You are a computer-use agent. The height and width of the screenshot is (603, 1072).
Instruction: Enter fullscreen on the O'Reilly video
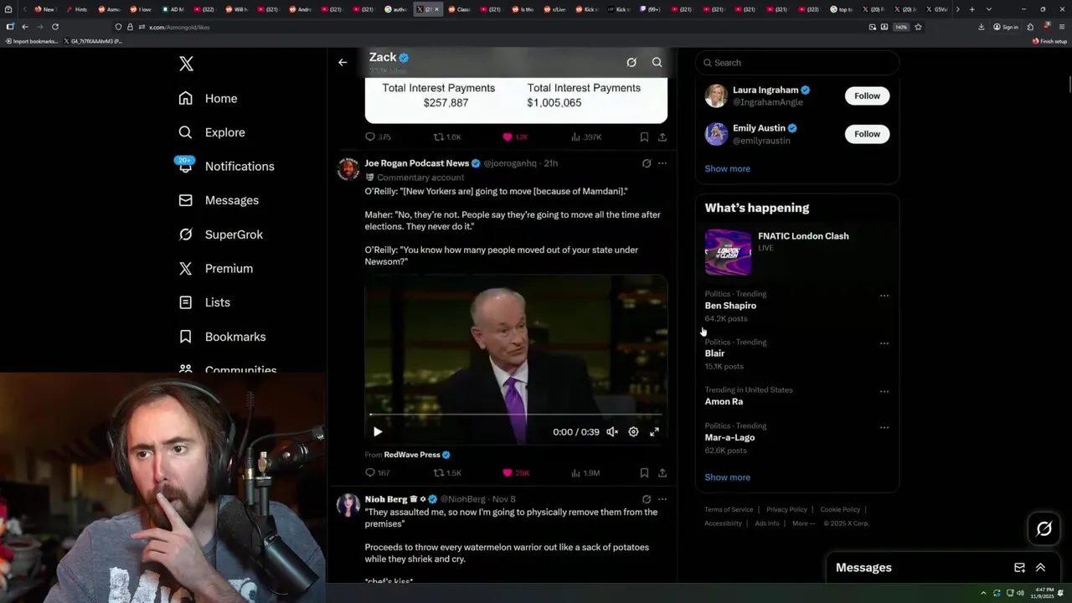pos(654,432)
